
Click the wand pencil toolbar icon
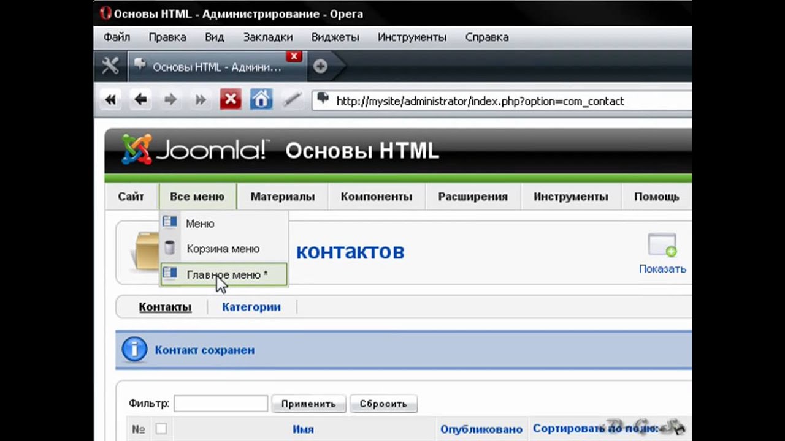point(291,99)
